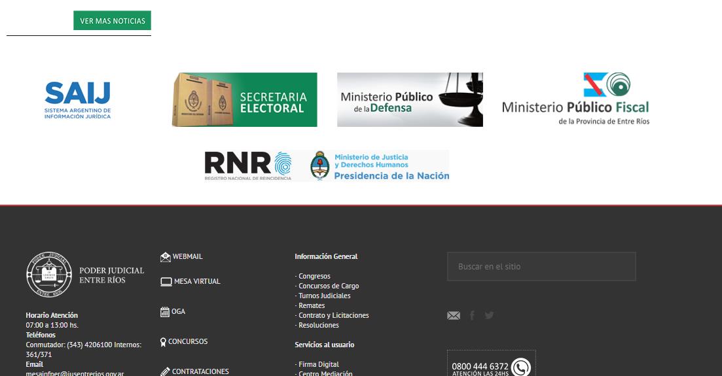This screenshot has width=722, height=376.
Task: Open the MESA VIRTUAL link
Action: pyautogui.click(x=197, y=281)
